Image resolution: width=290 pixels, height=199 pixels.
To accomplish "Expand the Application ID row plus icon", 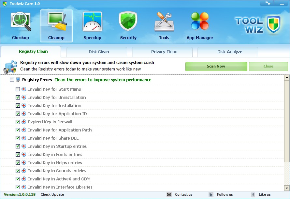I will 24,114.
